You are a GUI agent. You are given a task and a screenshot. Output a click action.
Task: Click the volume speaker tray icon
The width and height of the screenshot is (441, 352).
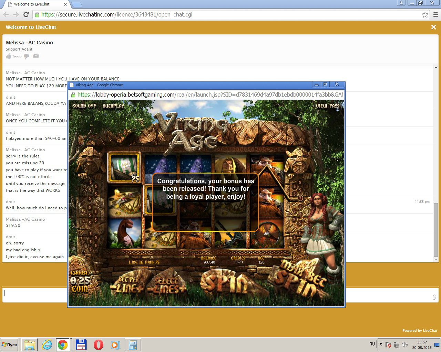[x=405, y=344]
